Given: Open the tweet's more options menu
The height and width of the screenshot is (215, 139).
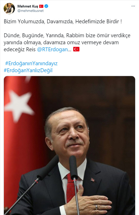Looking at the screenshot, I should [133, 6].
